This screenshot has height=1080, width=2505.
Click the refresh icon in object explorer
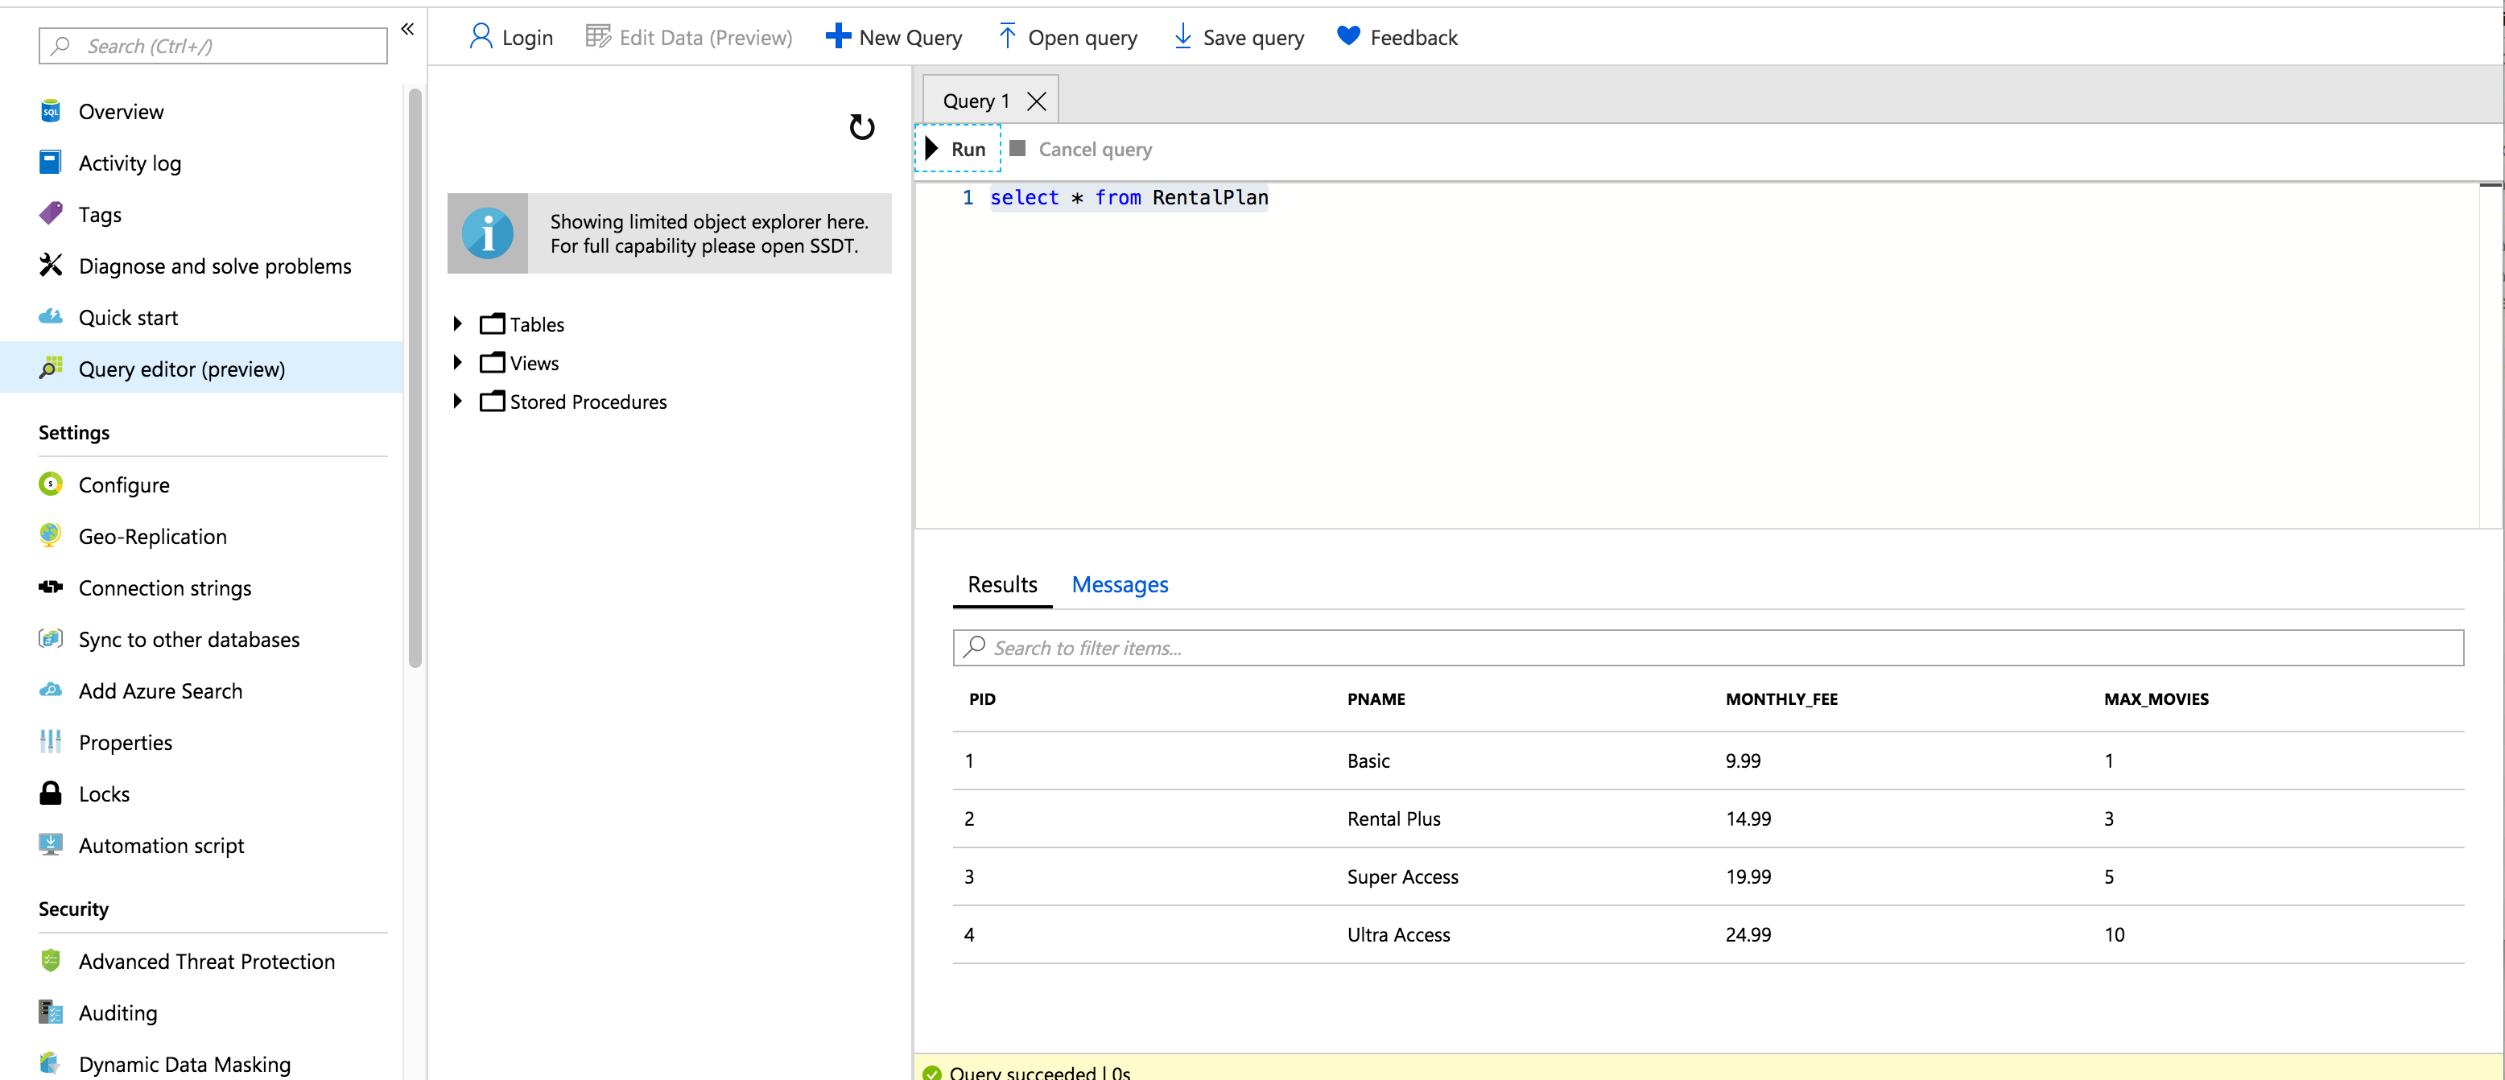point(861,127)
